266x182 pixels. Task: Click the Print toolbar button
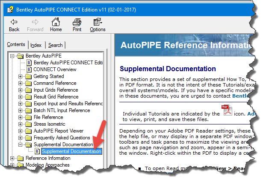(77, 25)
